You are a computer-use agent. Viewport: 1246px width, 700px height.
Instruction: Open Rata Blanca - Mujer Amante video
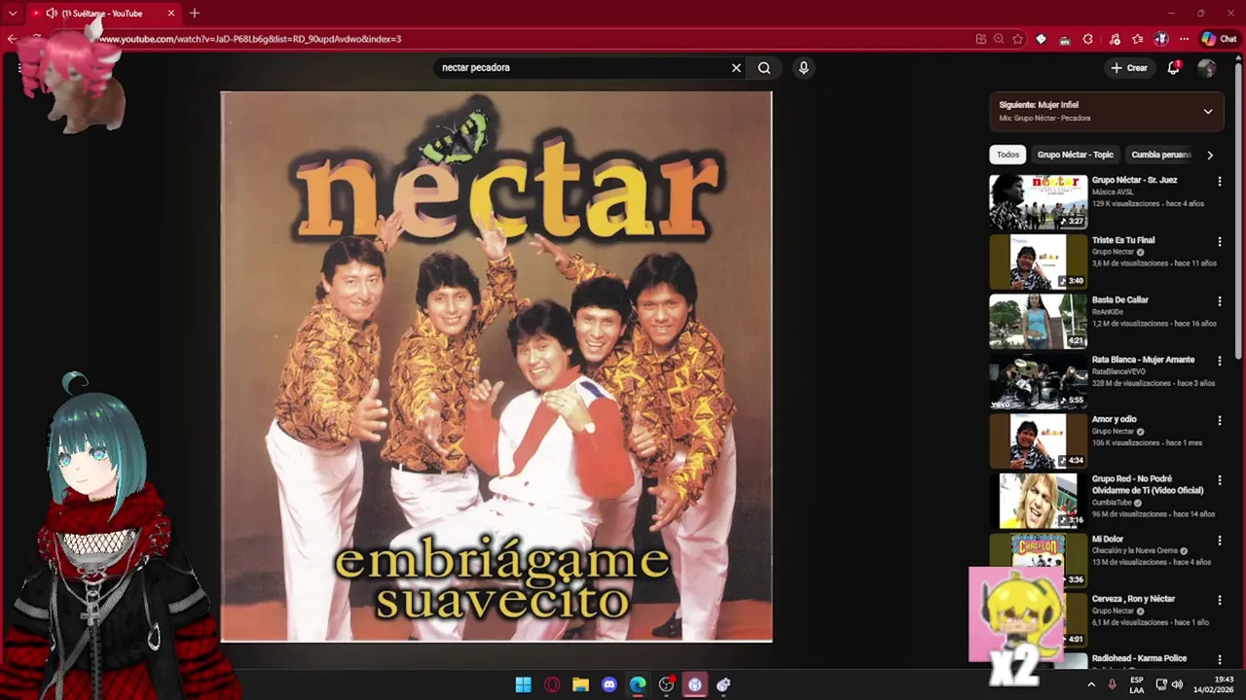pos(1038,381)
